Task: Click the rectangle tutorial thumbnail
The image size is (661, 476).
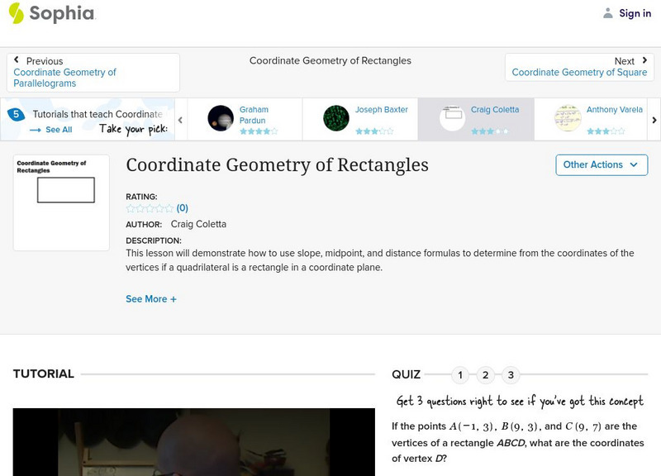Action: coord(61,202)
